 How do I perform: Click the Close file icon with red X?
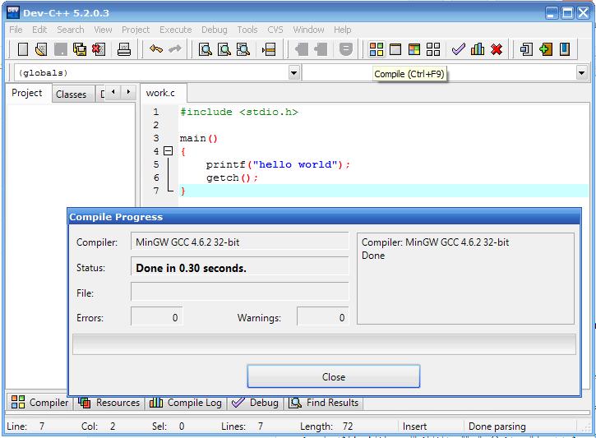(99, 49)
